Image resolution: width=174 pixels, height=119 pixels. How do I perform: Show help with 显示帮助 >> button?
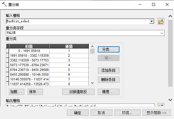point(157,113)
